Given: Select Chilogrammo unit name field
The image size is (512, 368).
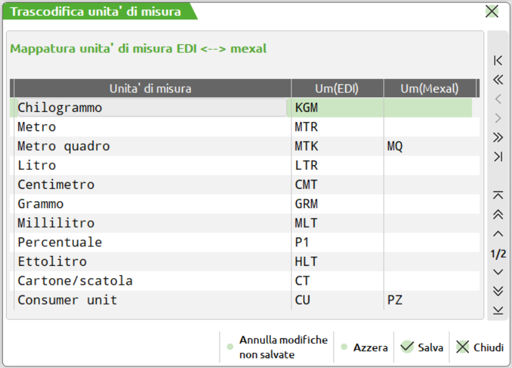Looking at the screenshot, I should pos(152,108).
